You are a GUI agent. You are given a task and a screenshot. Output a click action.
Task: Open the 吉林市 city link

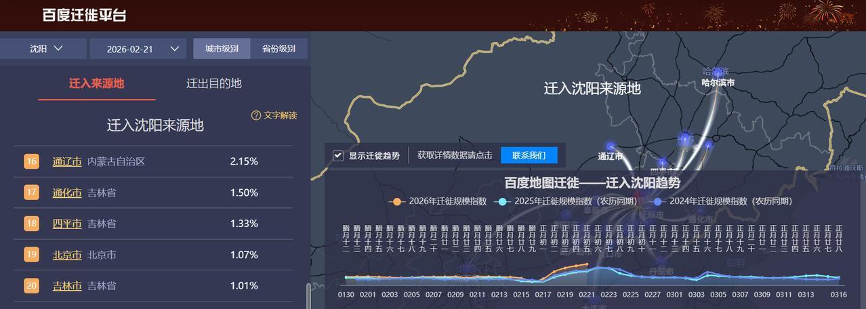[x=67, y=286]
